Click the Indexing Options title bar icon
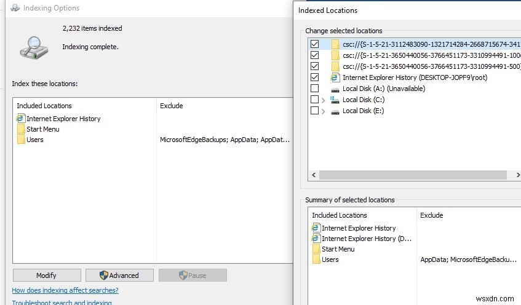 click(x=15, y=7)
